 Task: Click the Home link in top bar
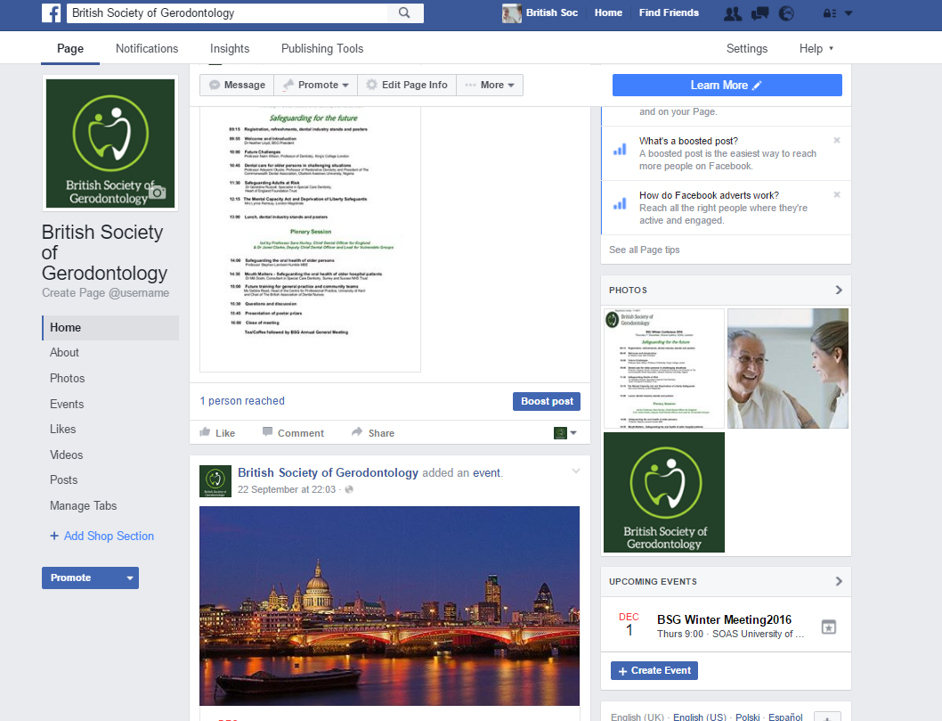[x=608, y=12]
